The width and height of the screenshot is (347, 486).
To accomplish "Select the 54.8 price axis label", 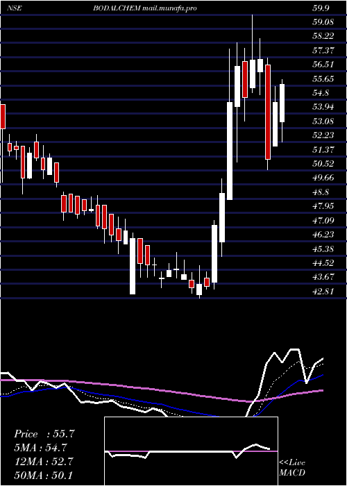I will [321, 93].
